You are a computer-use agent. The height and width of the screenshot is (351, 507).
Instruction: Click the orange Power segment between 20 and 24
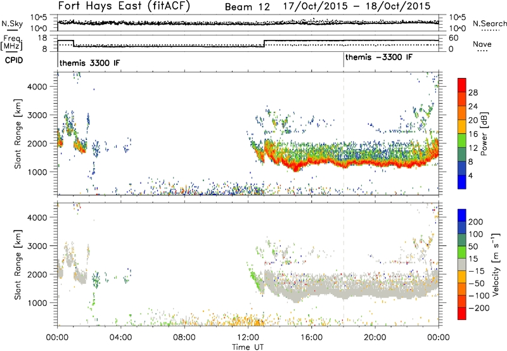462,113
